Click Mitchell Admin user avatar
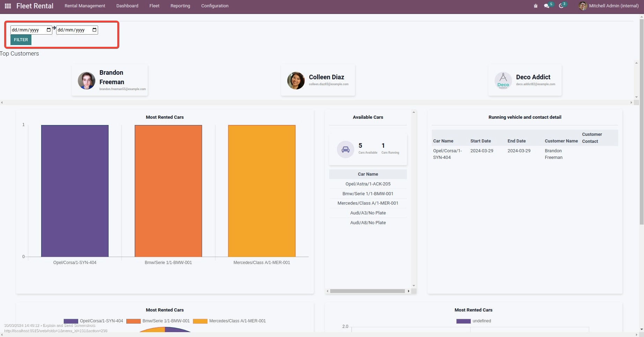This screenshot has width=644, height=337. (x=583, y=6)
